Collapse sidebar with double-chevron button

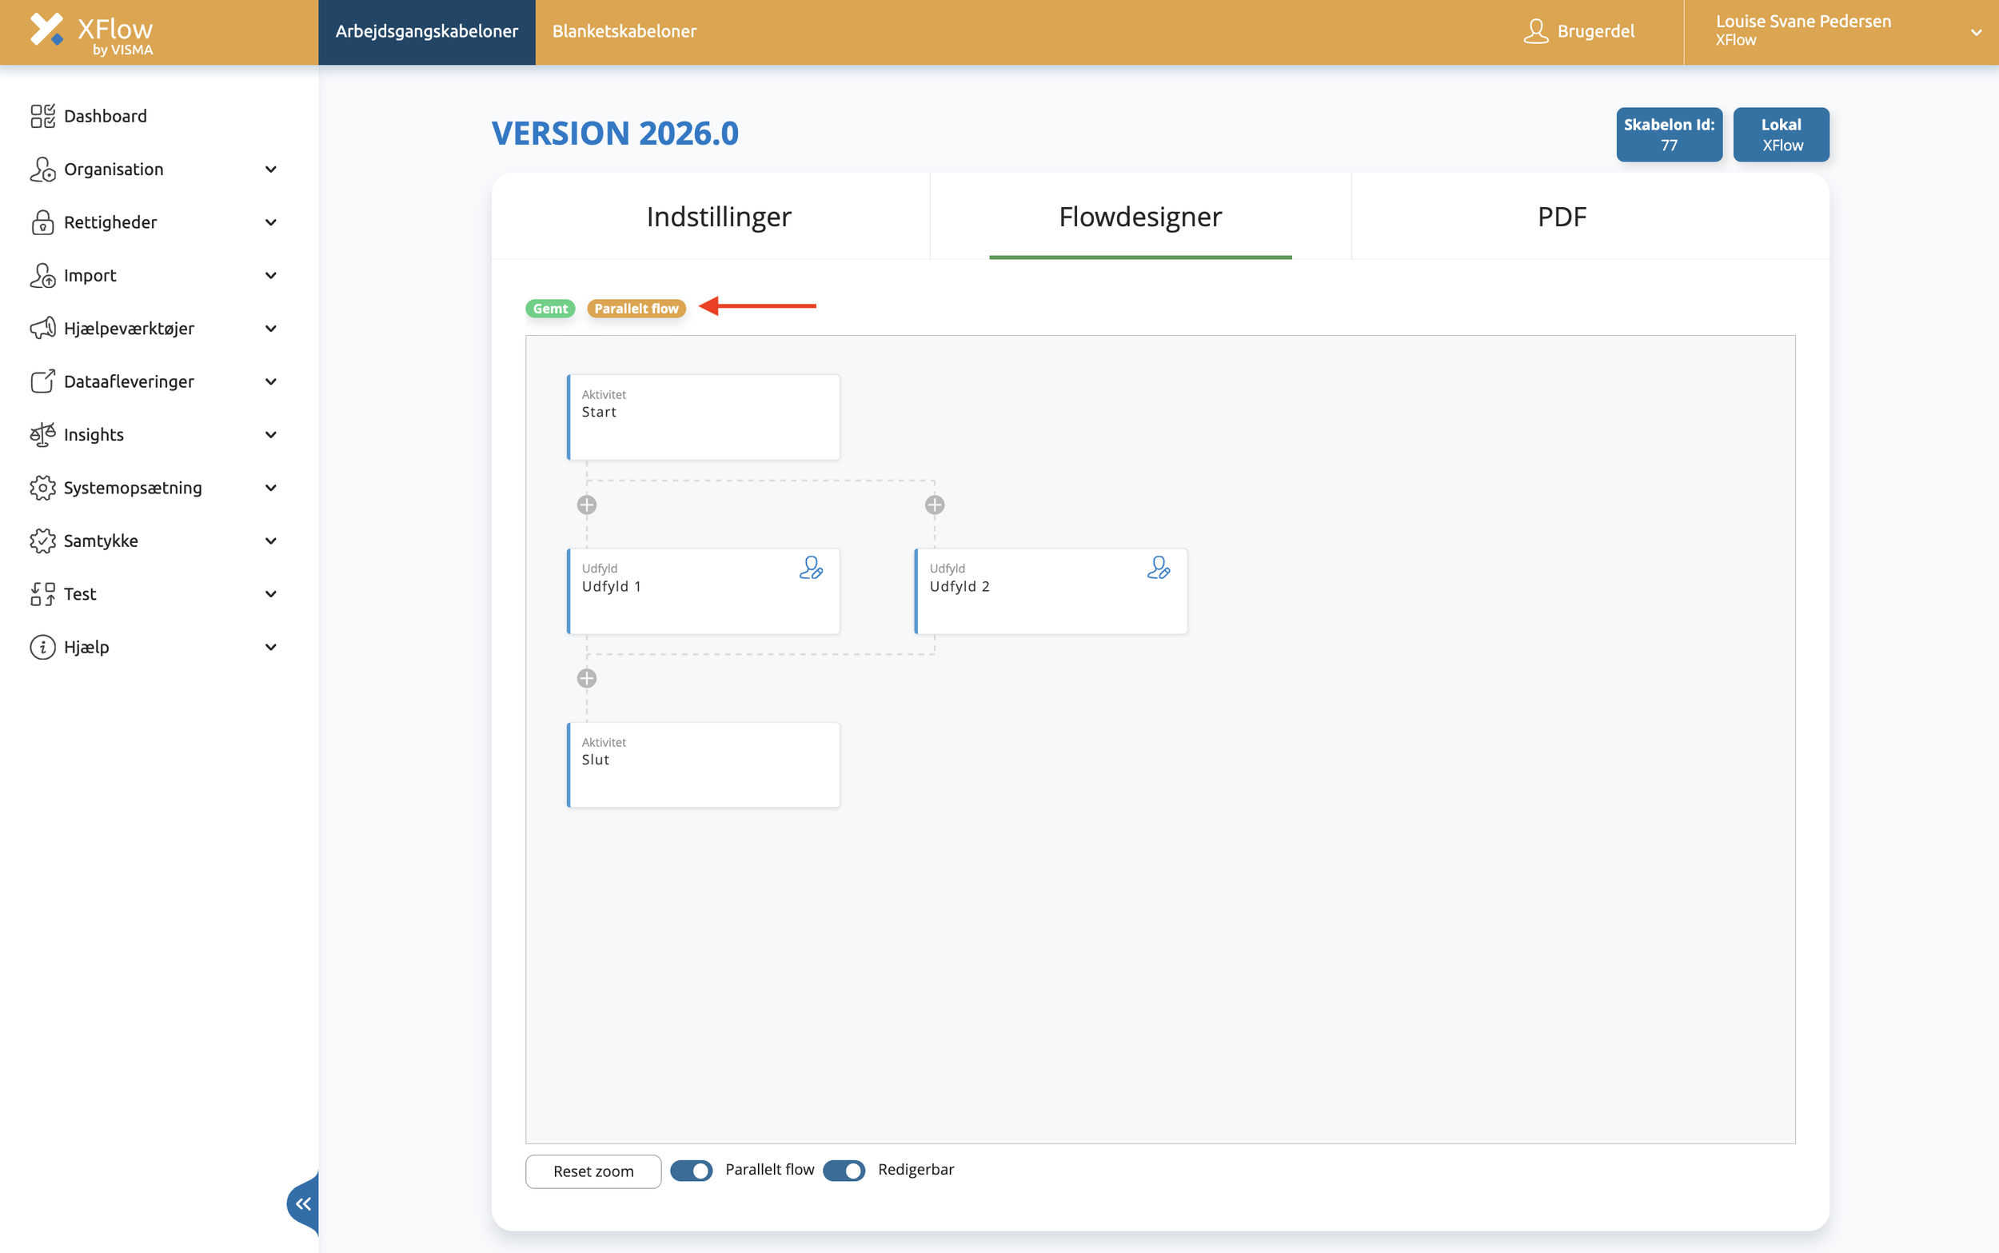click(304, 1203)
